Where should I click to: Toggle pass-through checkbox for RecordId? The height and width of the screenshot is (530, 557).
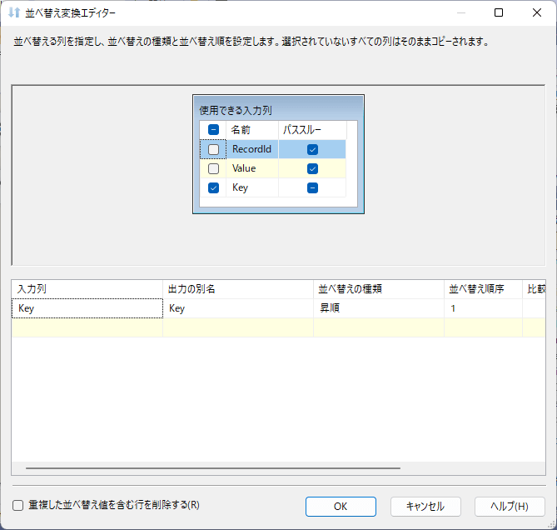[312, 149]
